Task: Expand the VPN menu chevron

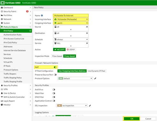Action: pyautogui.click(x=30, y=89)
